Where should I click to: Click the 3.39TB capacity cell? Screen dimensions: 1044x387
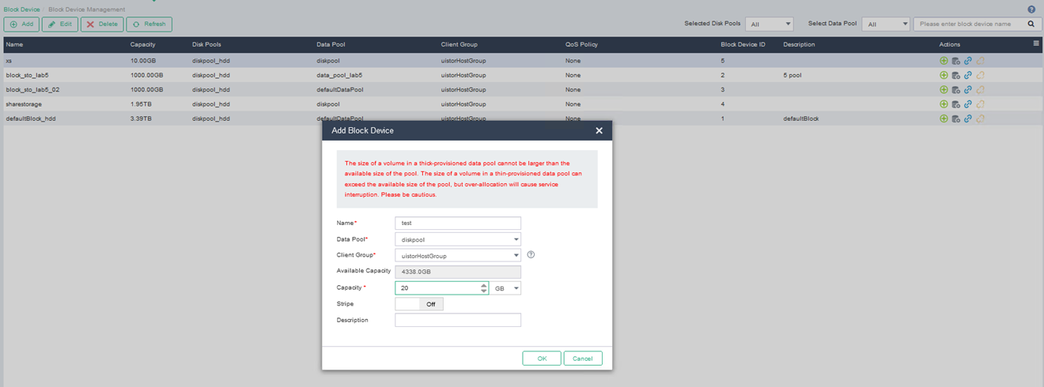142,118
